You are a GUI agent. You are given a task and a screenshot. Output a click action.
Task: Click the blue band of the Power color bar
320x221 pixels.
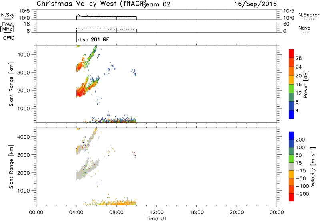(292, 114)
